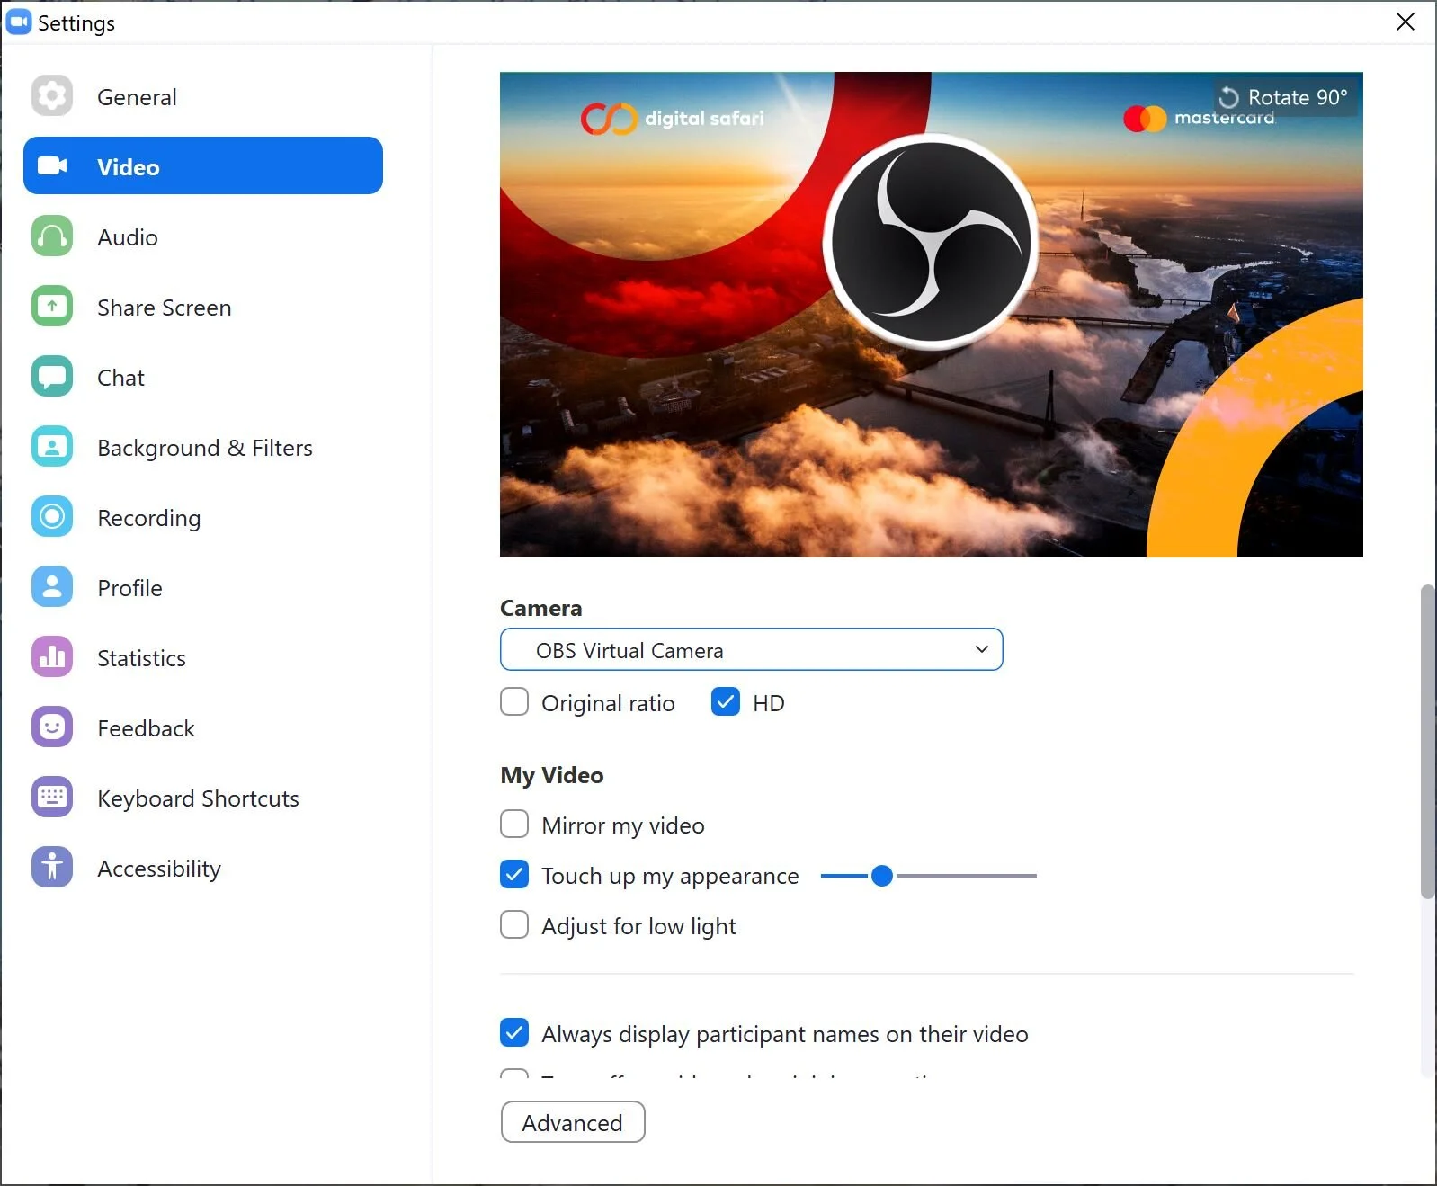Click the Recording circle icon
1437x1186 pixels.
[x=52, y=517]
